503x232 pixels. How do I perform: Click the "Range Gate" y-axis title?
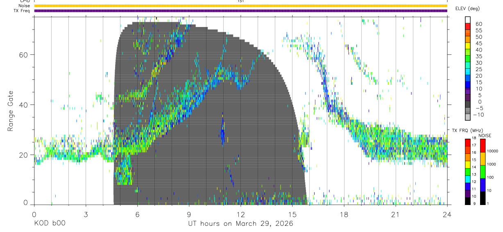pos(10,110)
